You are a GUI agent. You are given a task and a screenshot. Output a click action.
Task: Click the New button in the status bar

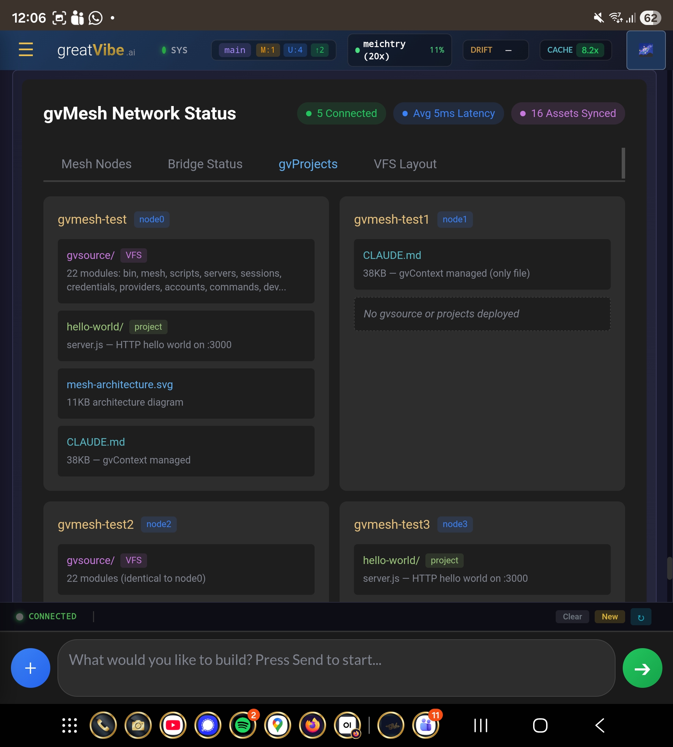[x=609, y=616]
